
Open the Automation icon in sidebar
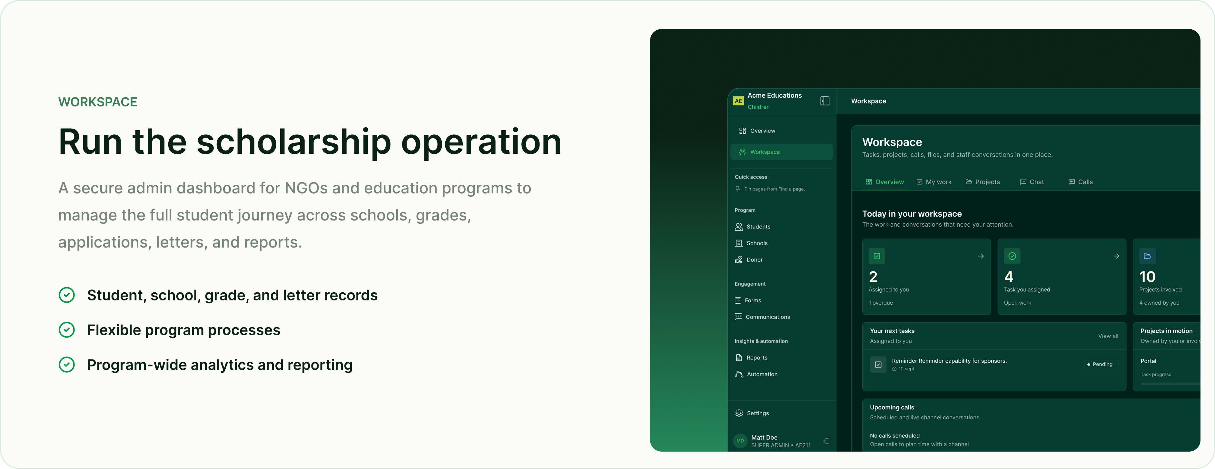pyautogui.click(x=739, y=374)
